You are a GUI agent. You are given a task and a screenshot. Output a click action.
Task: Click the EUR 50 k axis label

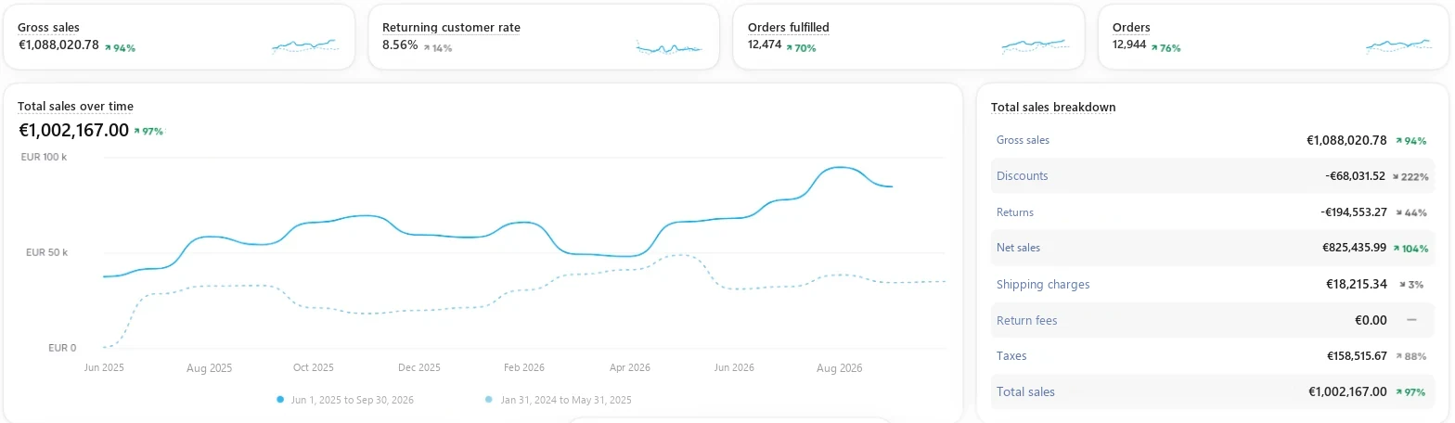click(x=46, y=252)
